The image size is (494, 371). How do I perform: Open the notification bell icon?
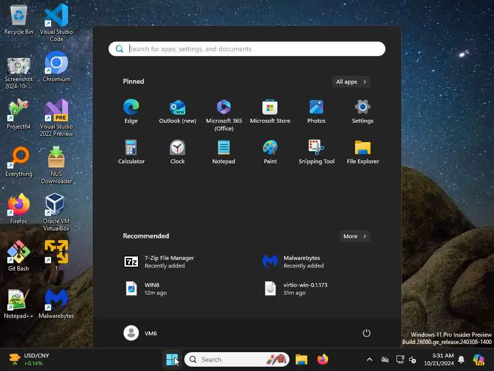tap(461, 359)
